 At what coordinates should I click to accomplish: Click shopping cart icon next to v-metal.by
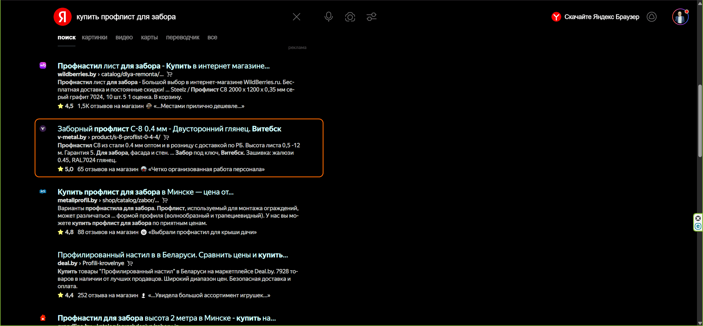click(x=166, y=137)
